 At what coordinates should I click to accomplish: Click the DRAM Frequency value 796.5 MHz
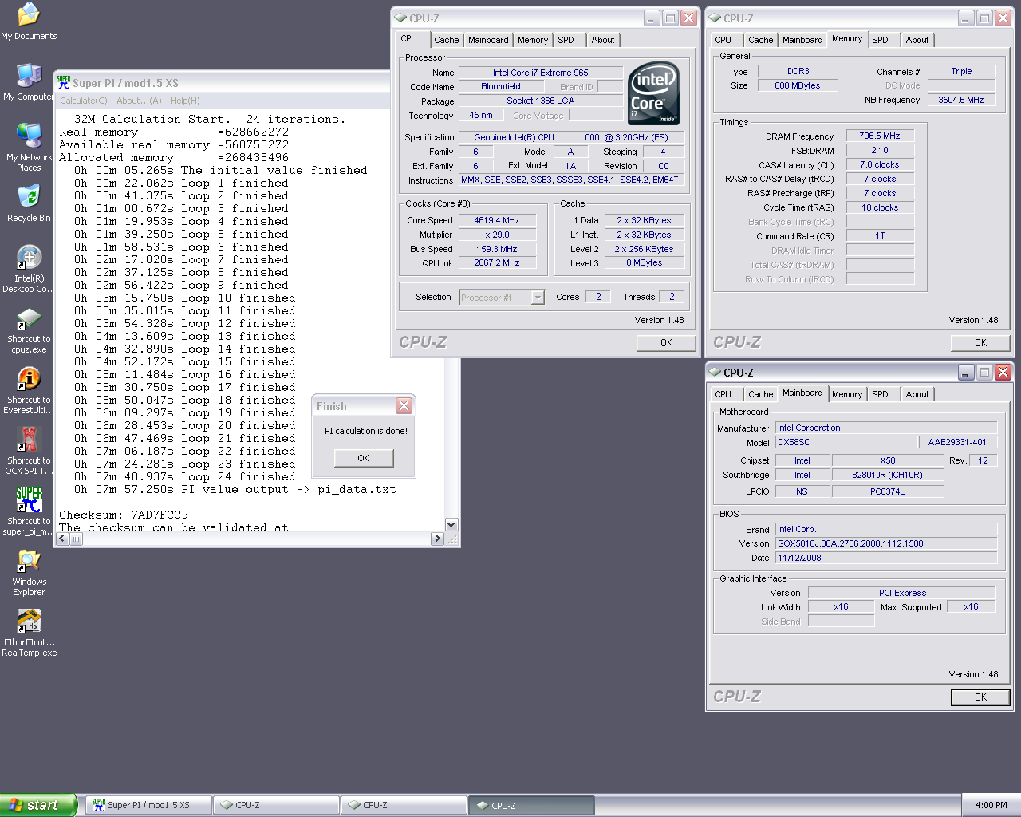pyautogui.click(x=880, y=136)
